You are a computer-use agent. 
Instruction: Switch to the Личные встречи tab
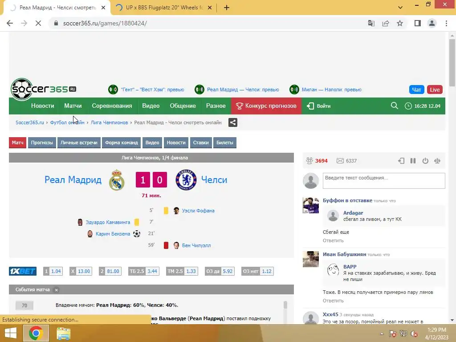pyautogui.click(x=79, y=142)
